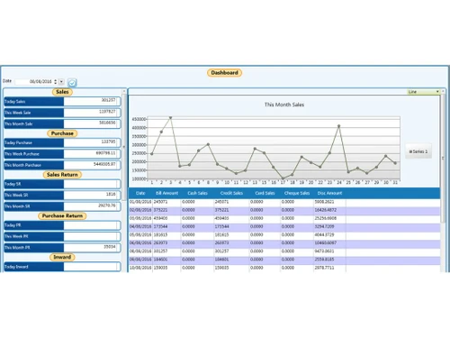Image resolution: width=450 pixels, height=338 pixels.
Task: Click the Bill Amount column header
Action: [x=166, y=193]
